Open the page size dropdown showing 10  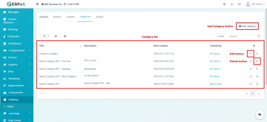45,36
